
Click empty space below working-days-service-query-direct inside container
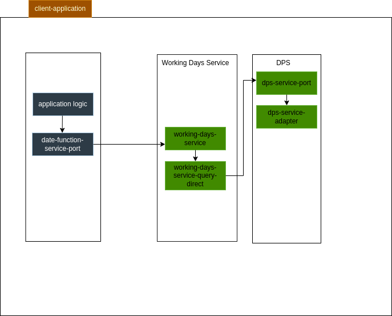[197, 217]
